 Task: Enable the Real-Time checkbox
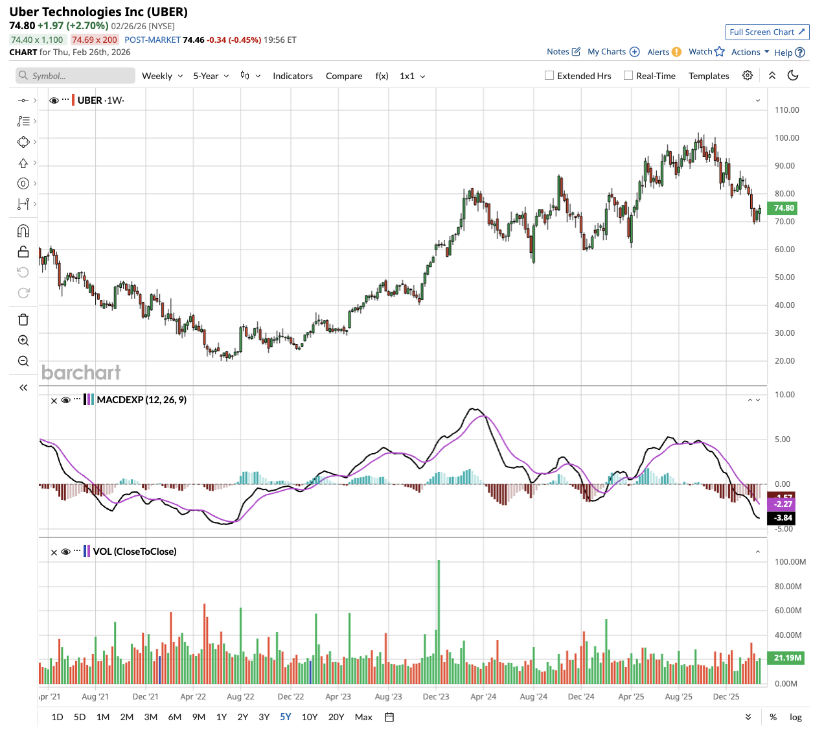[x=628, y=75]
